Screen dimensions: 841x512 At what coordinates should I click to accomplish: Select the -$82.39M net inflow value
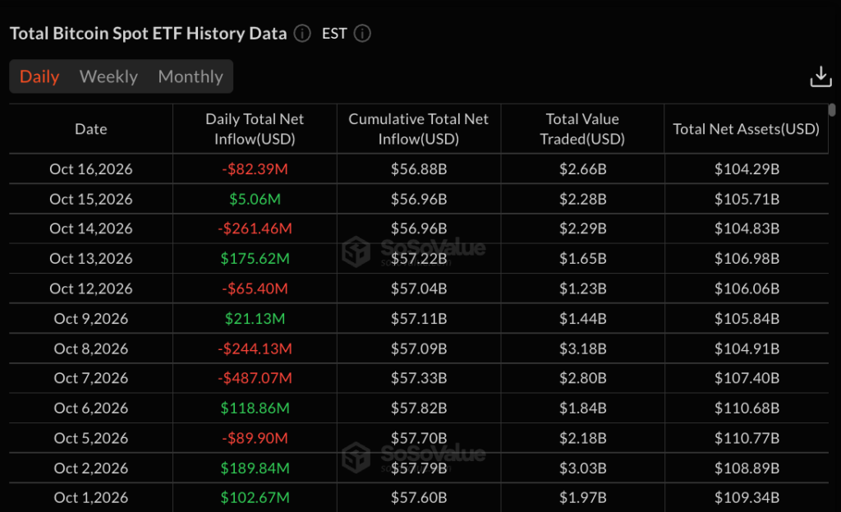[x=255, y=169]
